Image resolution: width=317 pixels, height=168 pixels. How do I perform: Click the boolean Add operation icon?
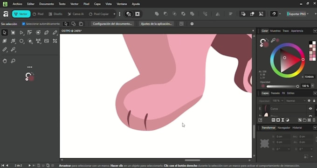point(157,14)
